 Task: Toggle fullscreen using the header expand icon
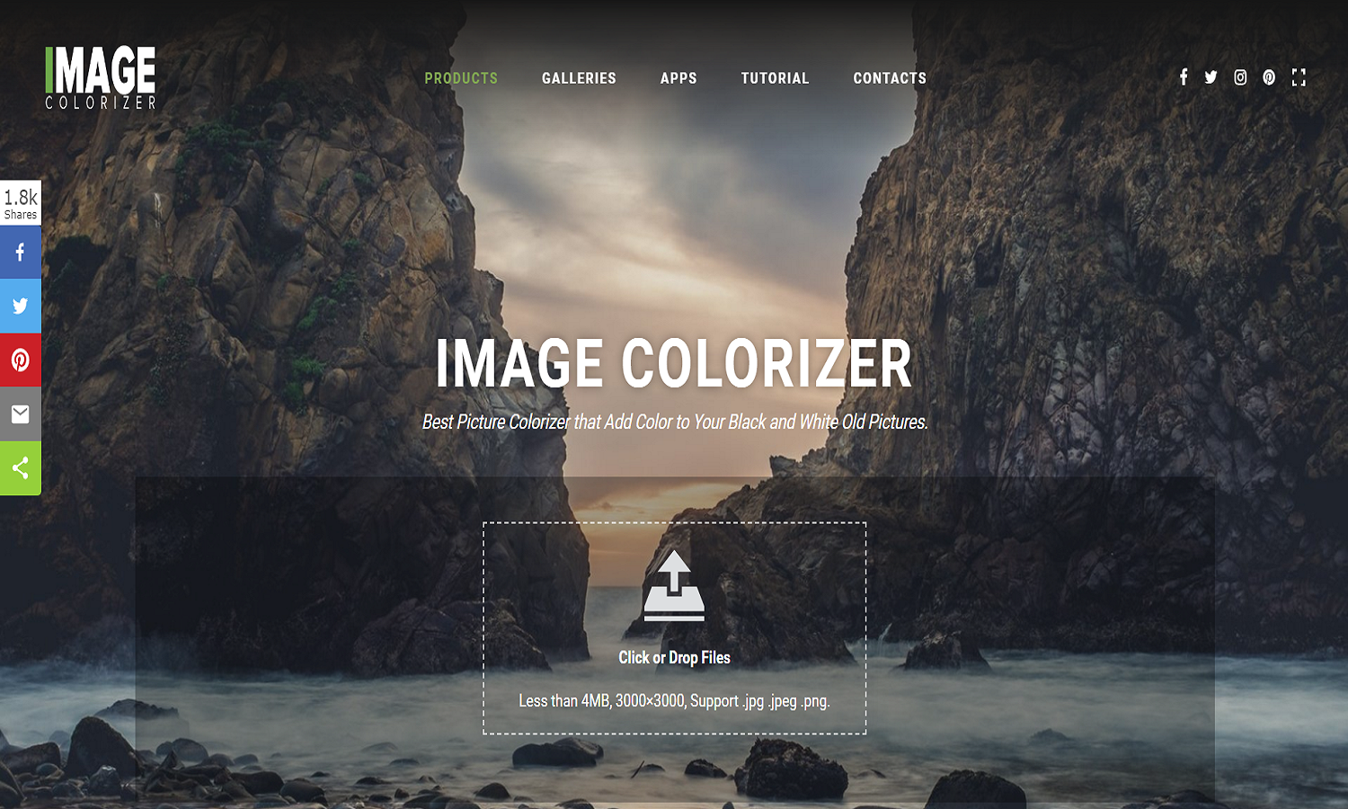(x=1299, y=77)
